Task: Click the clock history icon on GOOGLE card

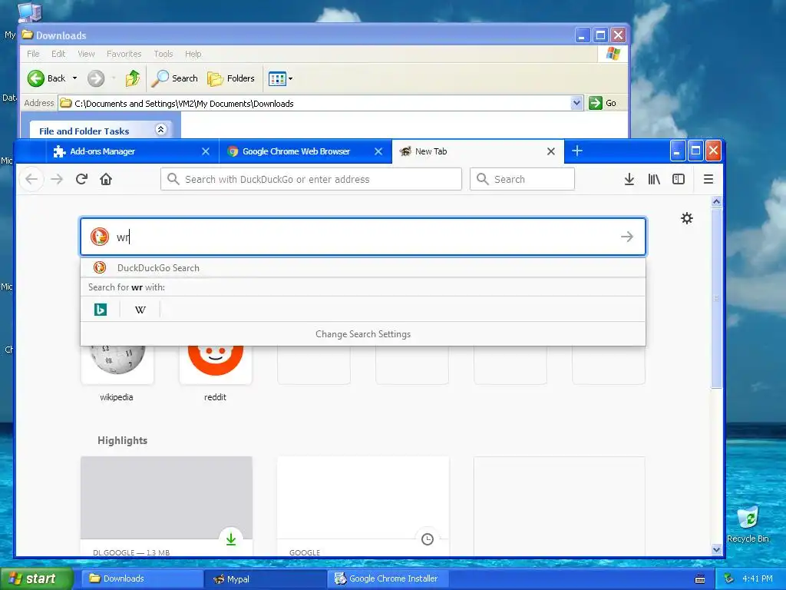Action: [x=428, y=539]
